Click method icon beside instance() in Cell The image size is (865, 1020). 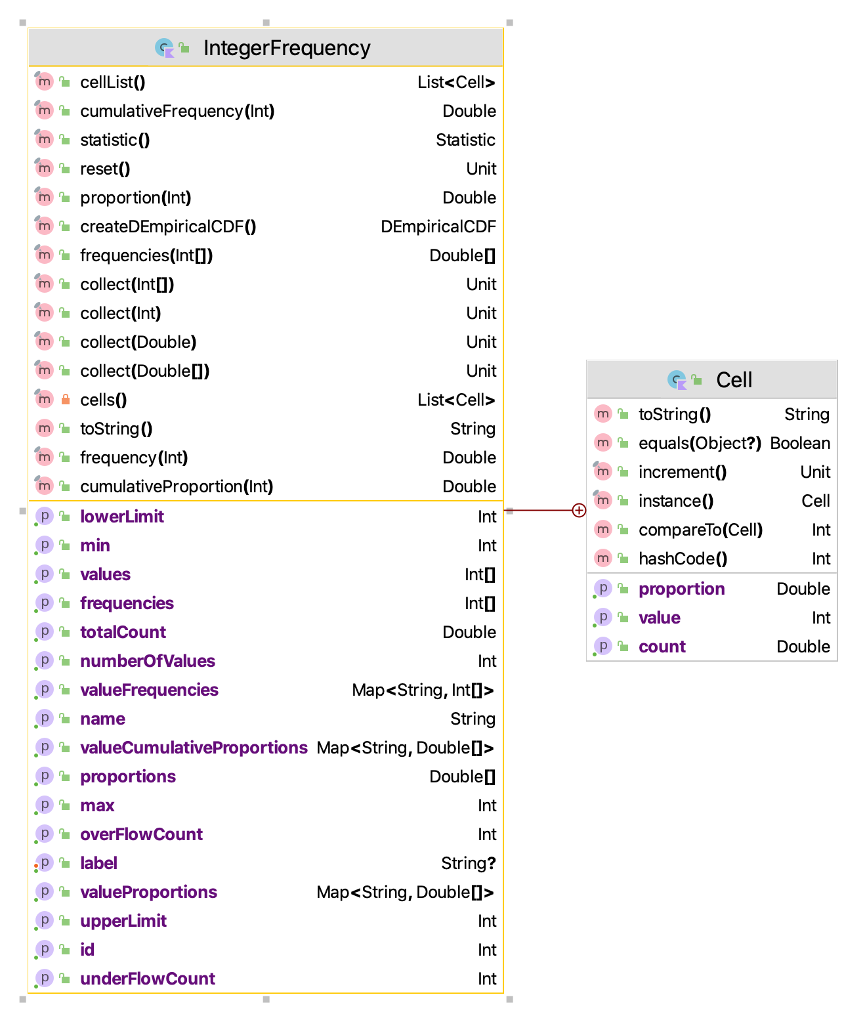[x=602, y=501]
